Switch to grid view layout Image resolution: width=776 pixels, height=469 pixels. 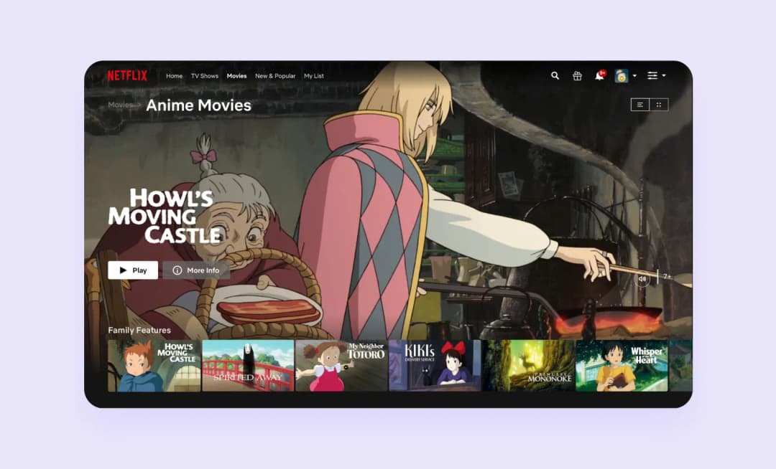point(659,105)
